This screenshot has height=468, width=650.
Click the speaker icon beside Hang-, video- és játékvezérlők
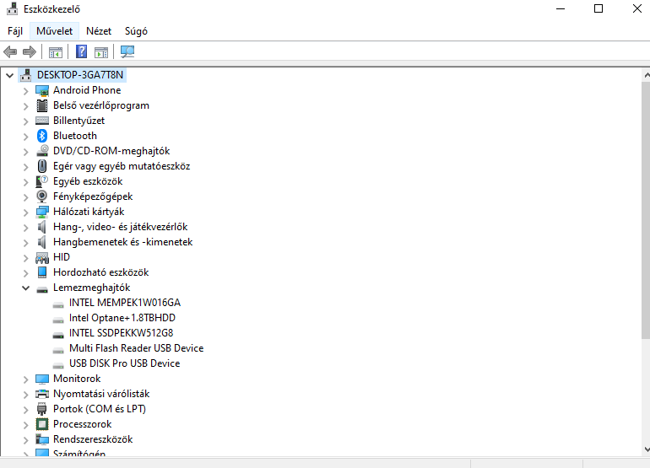pyautogui.click(x=42, y=227)
